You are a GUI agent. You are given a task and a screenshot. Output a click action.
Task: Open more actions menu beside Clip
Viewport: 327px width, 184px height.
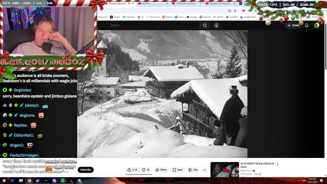coord(205,170)
